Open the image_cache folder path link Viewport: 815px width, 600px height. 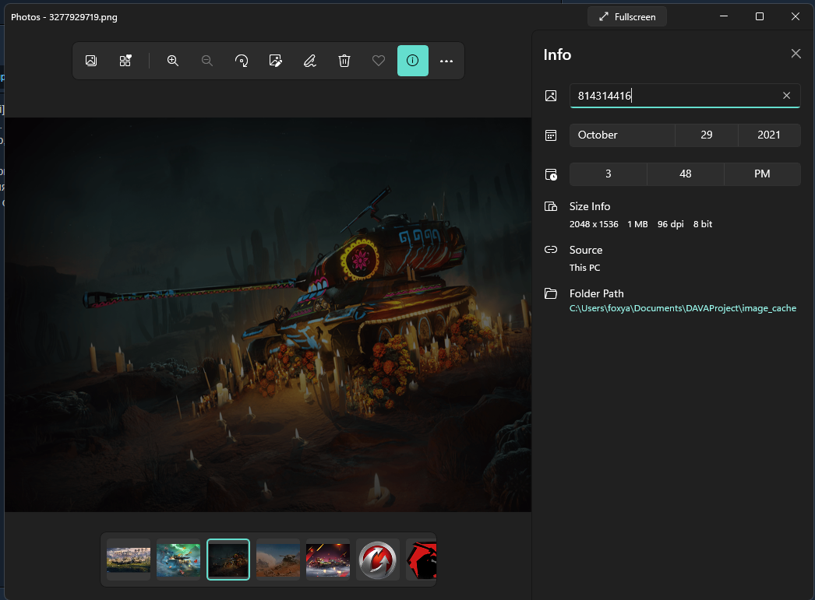click(683, 308)
